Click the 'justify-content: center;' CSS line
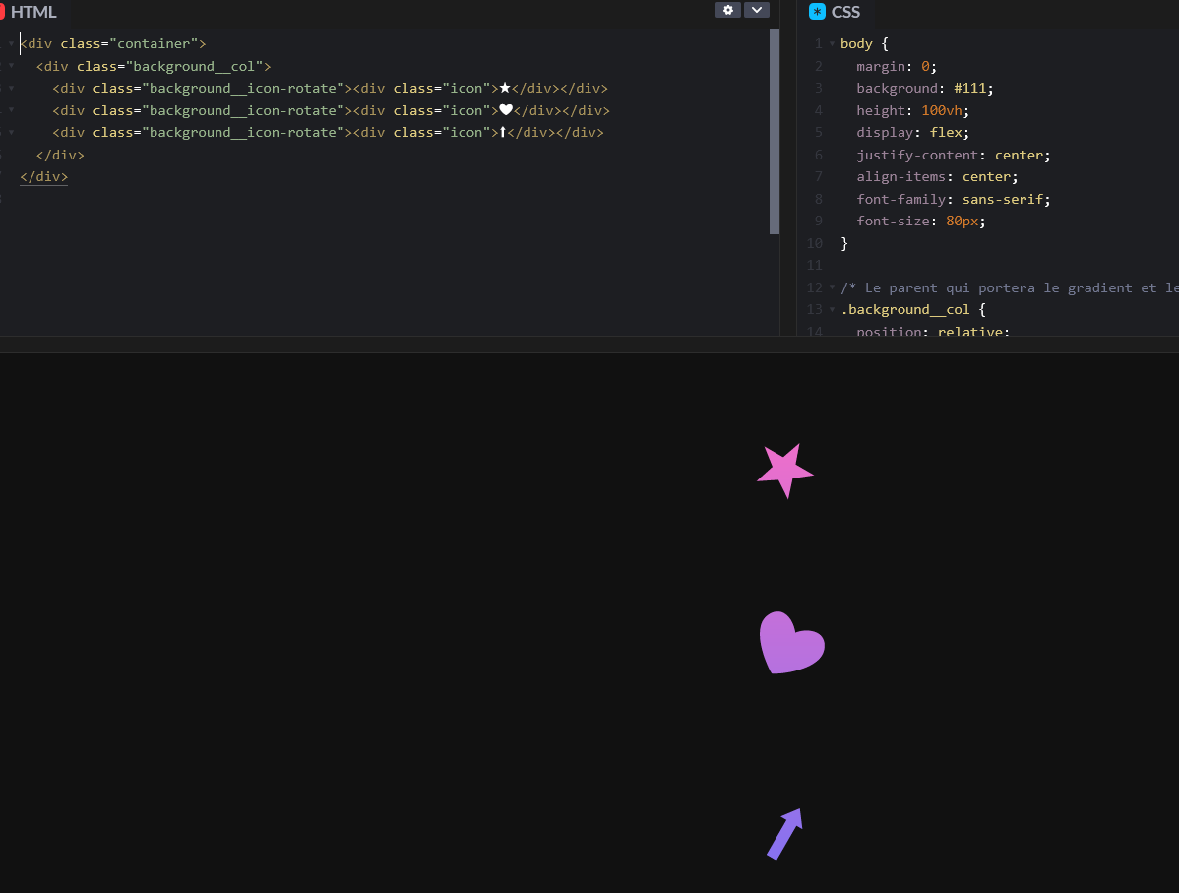This screenshot has height=893, width=1179. [x=954, y=155]
